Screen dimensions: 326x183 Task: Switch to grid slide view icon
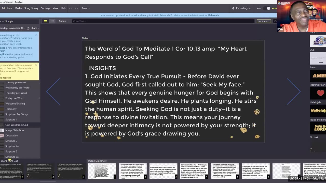click(x=52, y=21)
